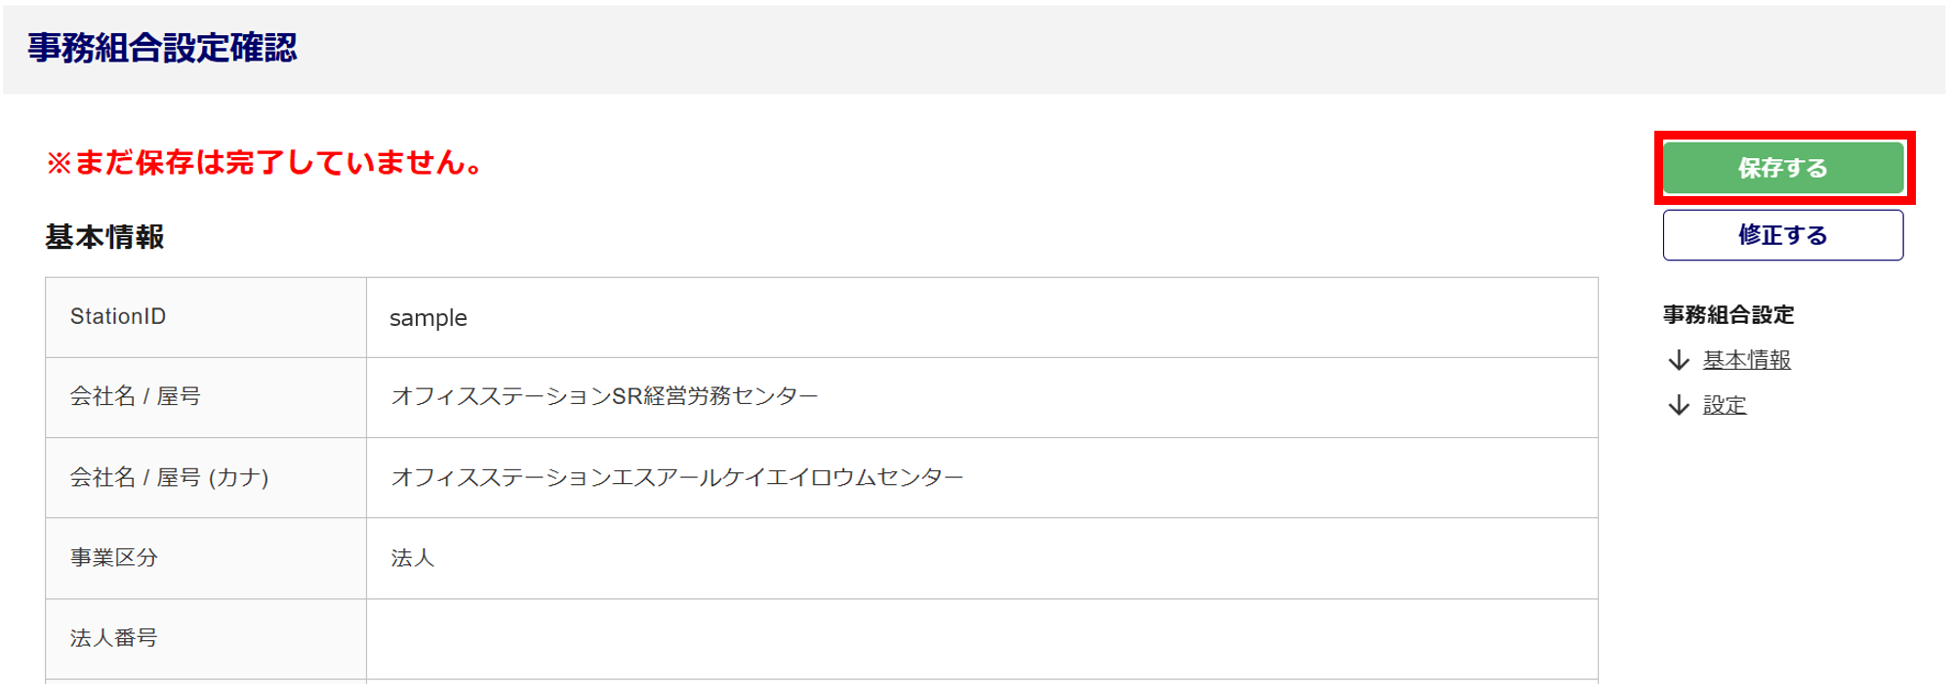Click the 事業区分 row label
The height and width of the screenshot is (684, 1952).
coord(113,557)
